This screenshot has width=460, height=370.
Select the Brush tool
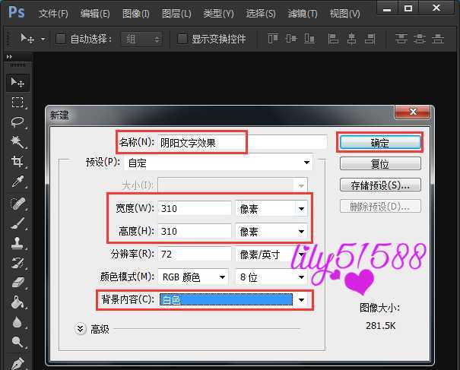click(17, 223)
